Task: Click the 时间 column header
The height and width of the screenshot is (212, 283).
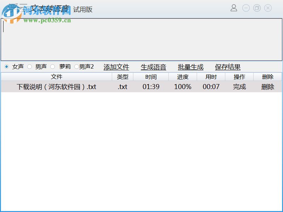Action: tap(151, 77)
